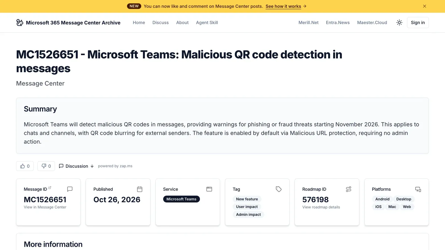Select the Desktop platform chip

coord(404,199)
